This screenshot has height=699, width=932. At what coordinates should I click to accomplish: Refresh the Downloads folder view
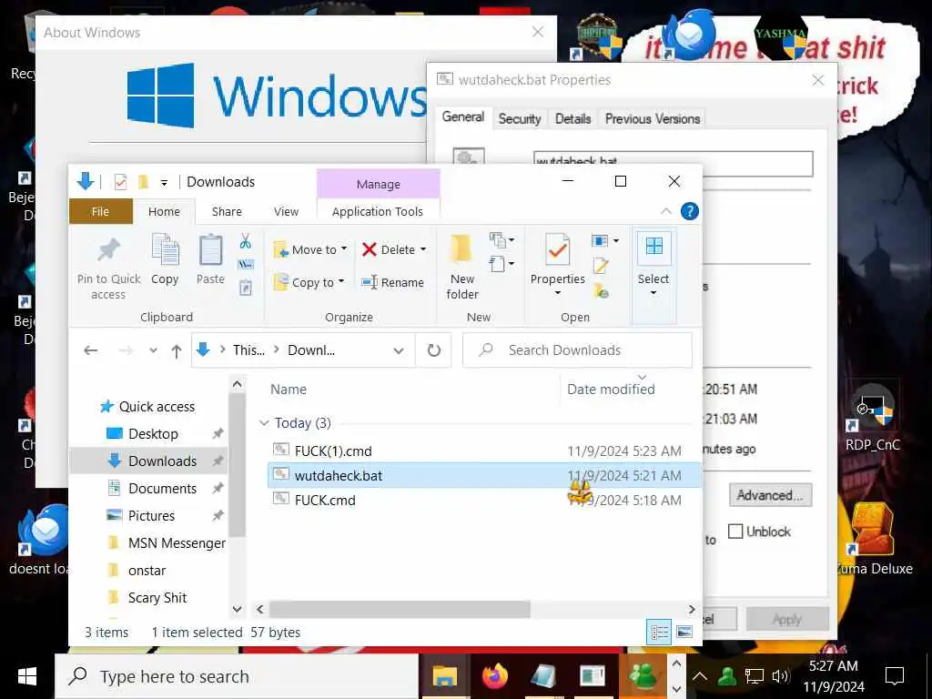(x=434, y=350)
